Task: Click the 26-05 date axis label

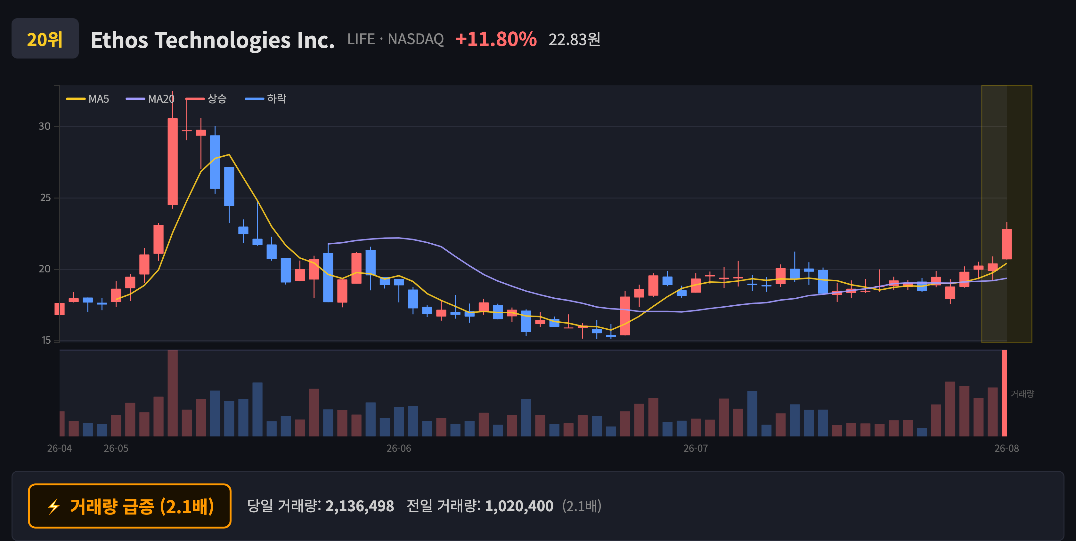Action: click(116, 448)
